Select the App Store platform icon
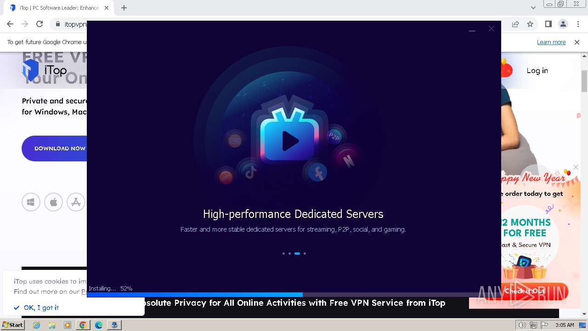 [76, 202]
